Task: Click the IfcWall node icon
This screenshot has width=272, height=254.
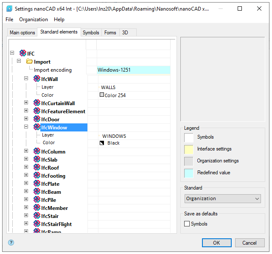Action: (37, 78)
